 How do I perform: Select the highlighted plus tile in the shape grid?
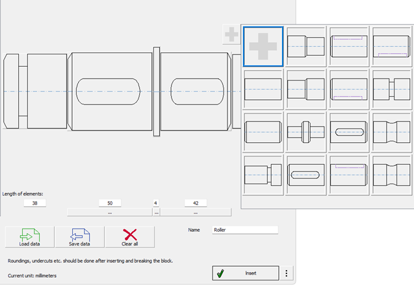pyautogui.click(x=263, y=47)
